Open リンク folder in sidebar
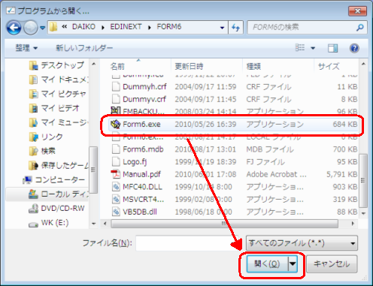Image resolution: width=373 pixels, height=286 pixels. click(x=46, y=137)
